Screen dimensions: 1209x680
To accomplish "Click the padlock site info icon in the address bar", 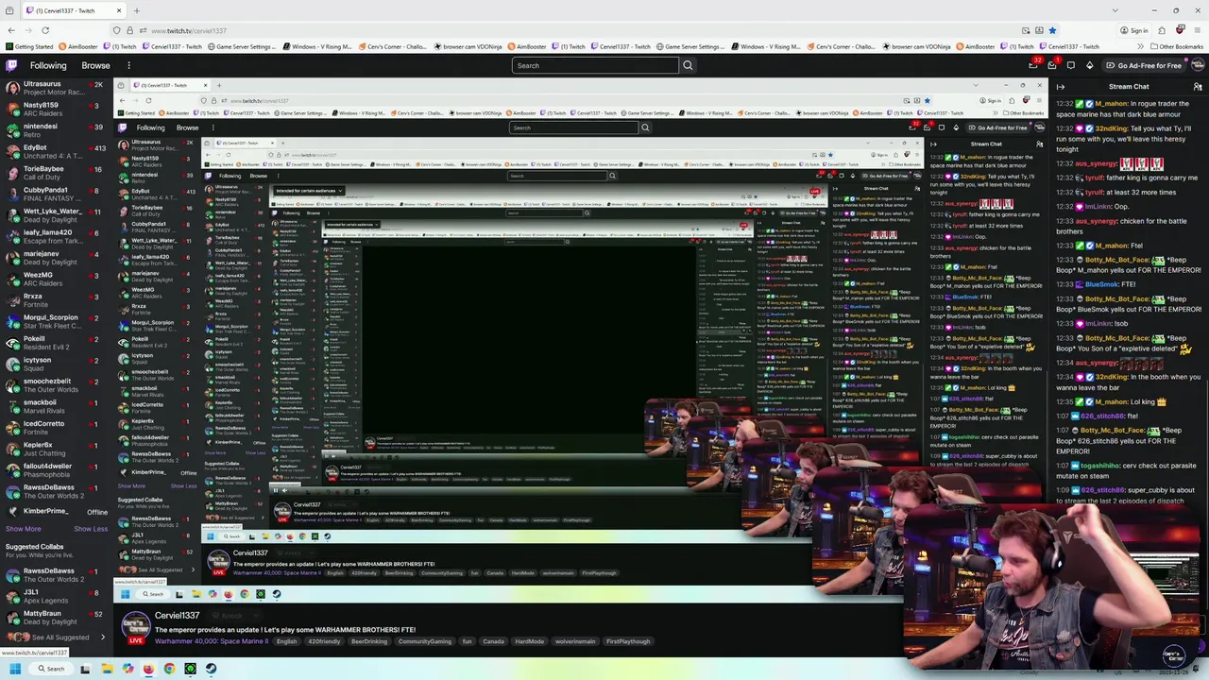I will (x=129, y=30).
